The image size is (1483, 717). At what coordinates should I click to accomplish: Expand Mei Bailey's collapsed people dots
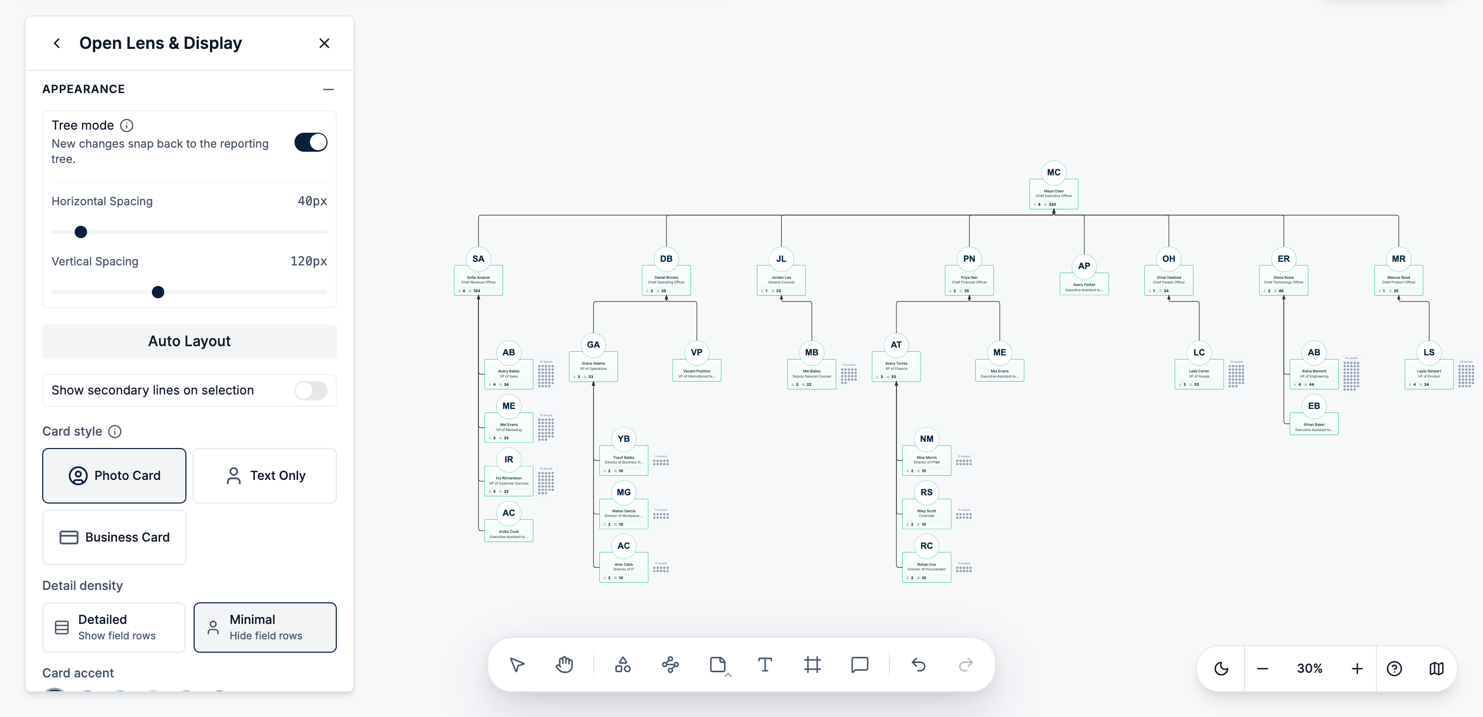pos(849,374)
